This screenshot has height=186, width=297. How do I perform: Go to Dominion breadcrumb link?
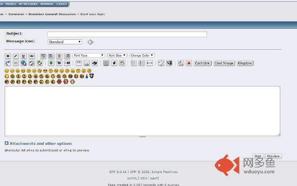pos(16,14)
